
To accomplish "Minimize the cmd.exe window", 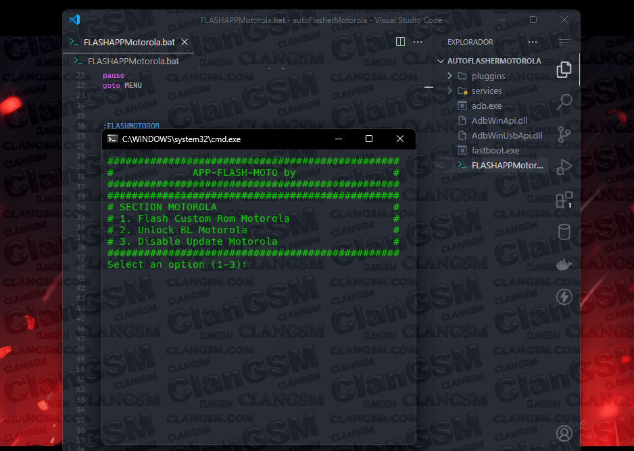I will click(339, 139).
